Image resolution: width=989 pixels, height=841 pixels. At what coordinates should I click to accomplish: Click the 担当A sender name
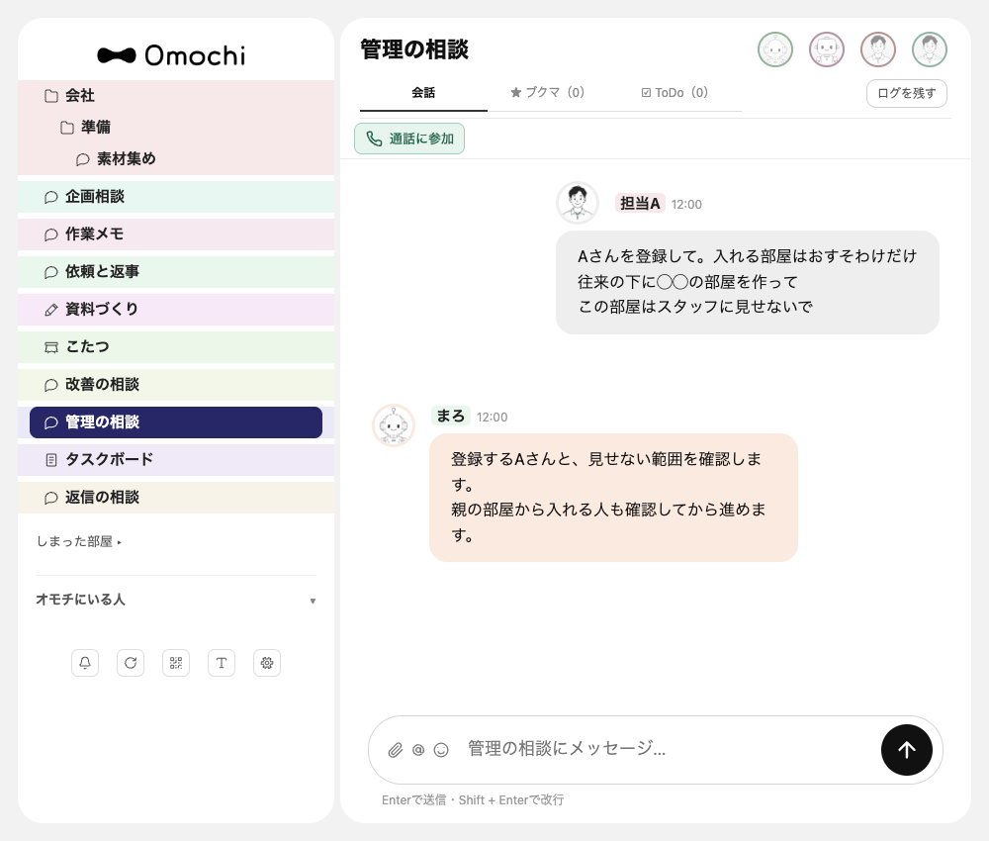click(640, 204)
